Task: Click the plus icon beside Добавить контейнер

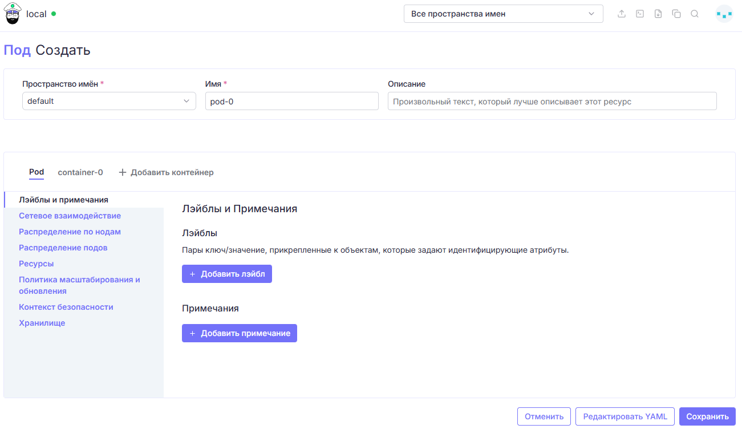Action: point(122,172)
